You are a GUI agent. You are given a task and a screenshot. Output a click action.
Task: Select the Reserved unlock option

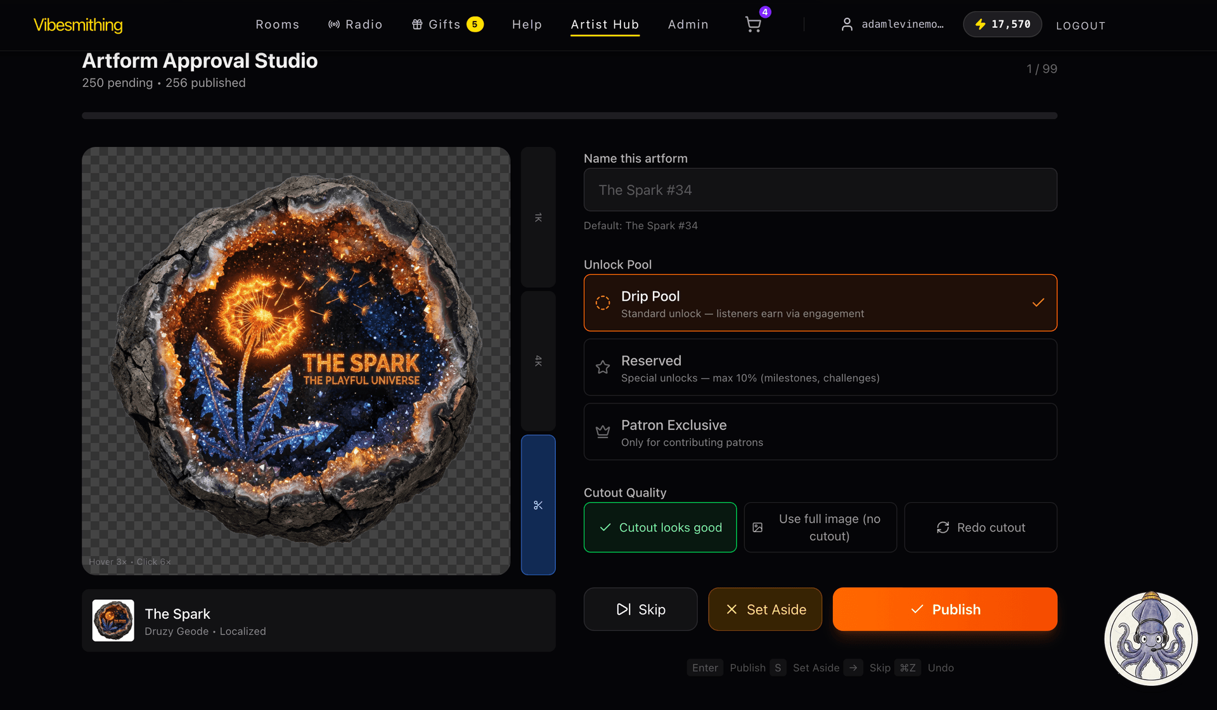[x=820, y=367]
